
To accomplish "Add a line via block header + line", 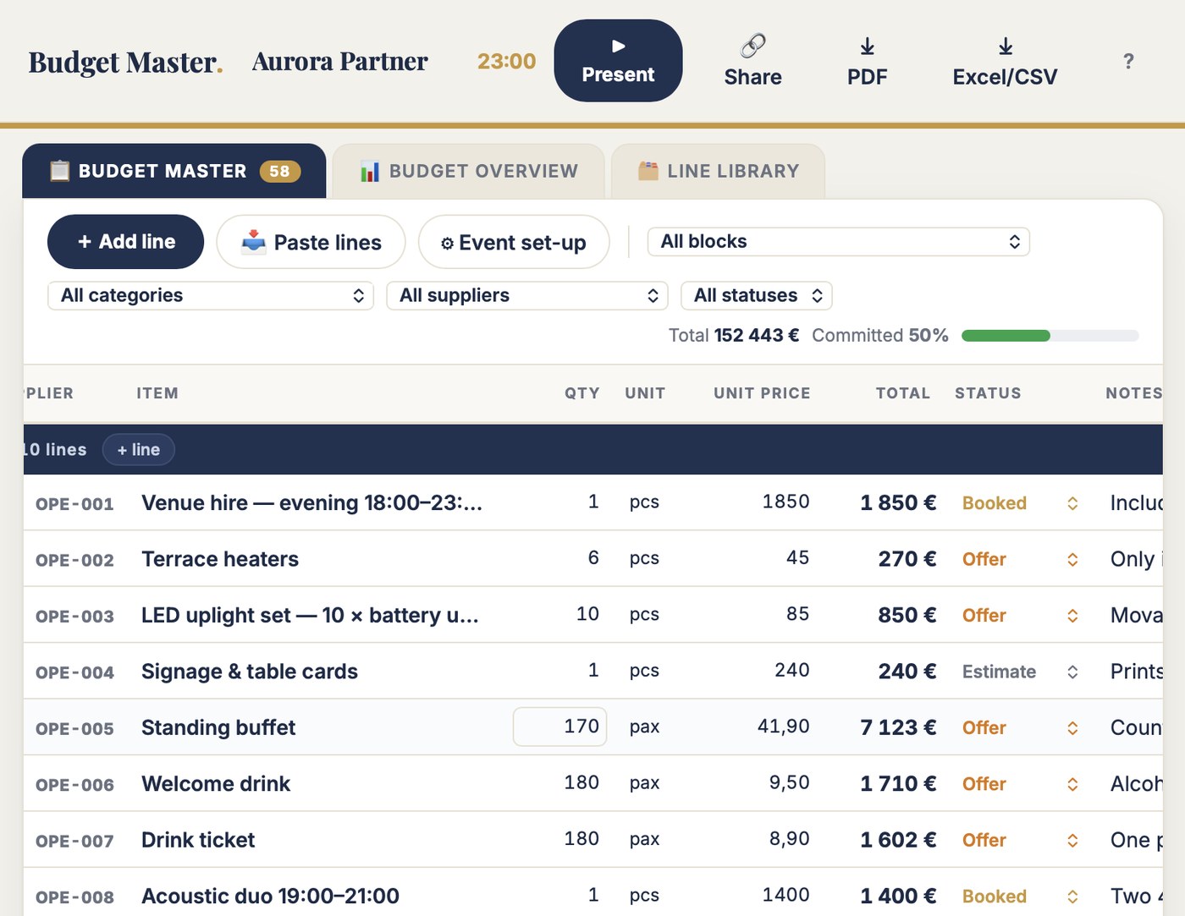I will tap(139, 450).
